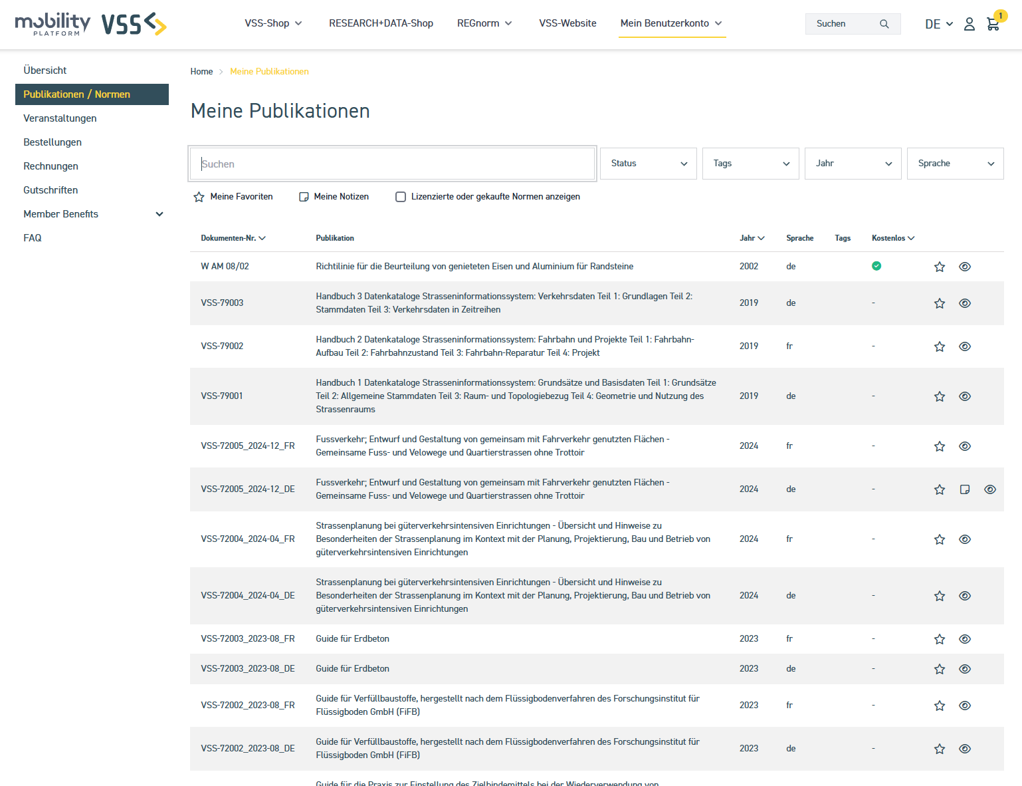Open the VSS-Shop menu
The height and width of the screenshot is (786, 1022).
click(x=273, y=23)
